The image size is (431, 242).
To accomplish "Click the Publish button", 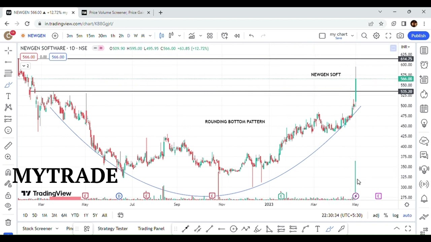I will point(419,36).
